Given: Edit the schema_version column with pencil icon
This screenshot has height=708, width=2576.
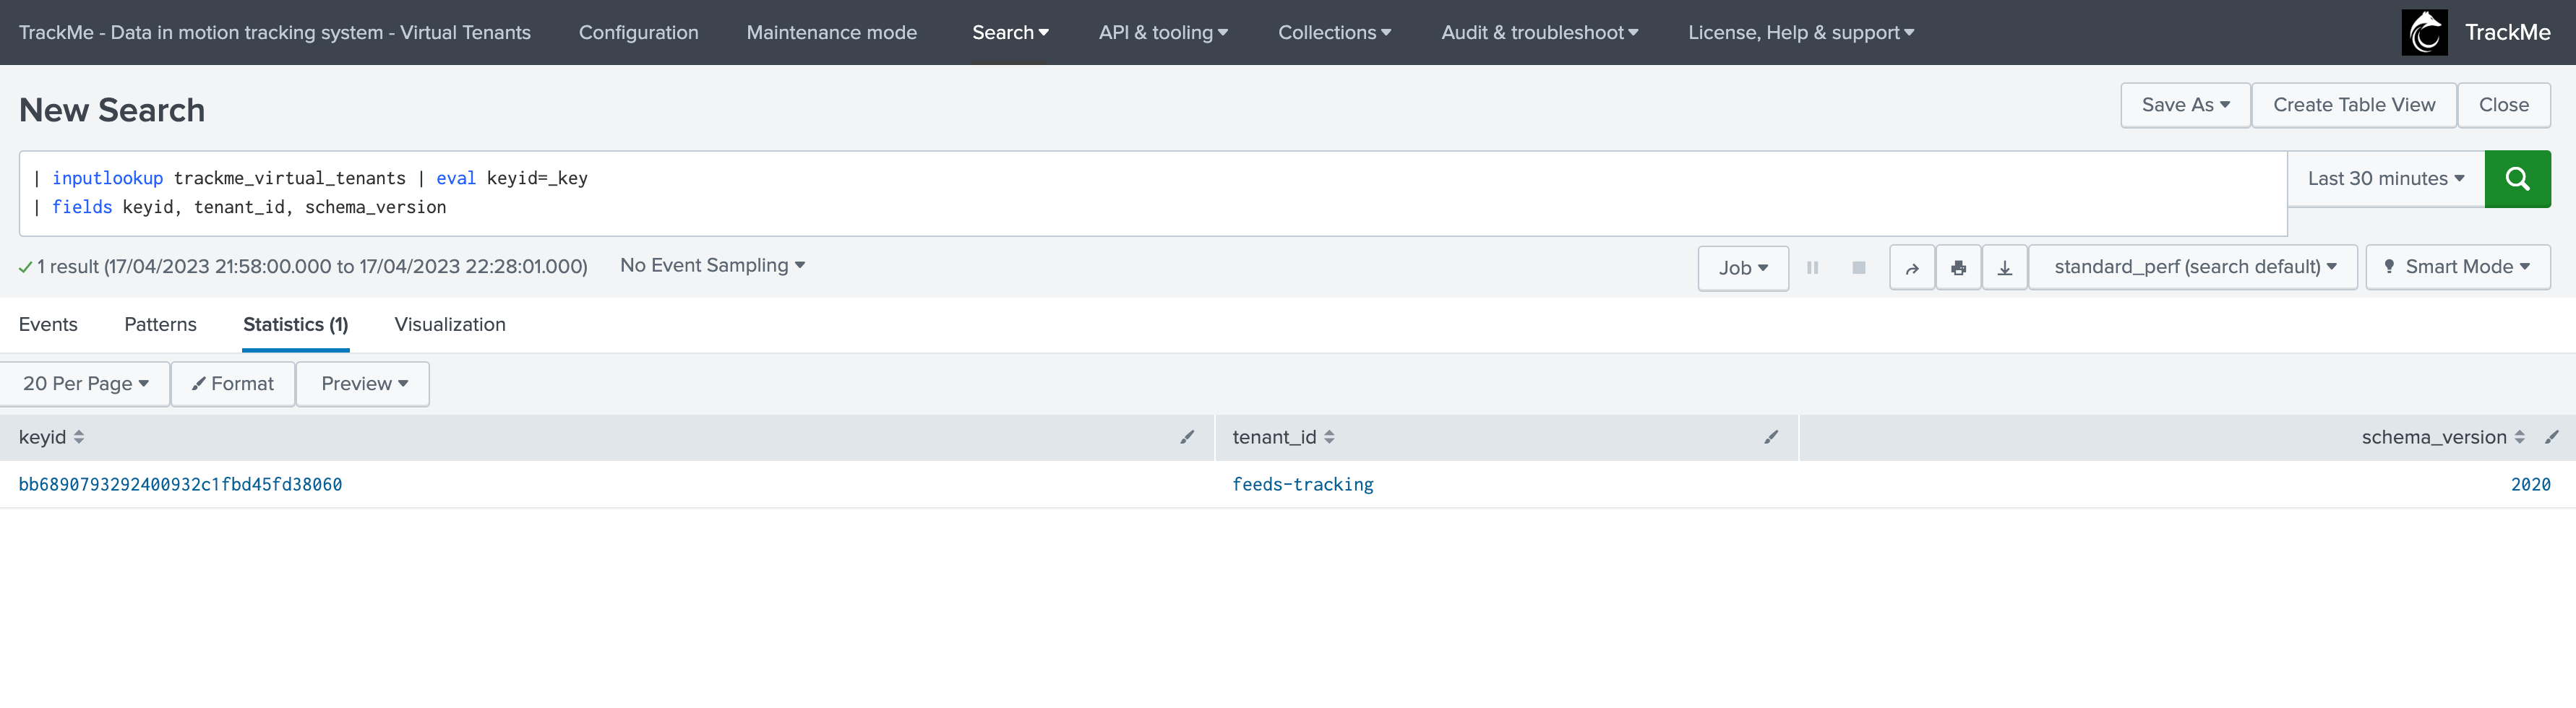Looking at the screenshot, I should tap(2551, 437).
